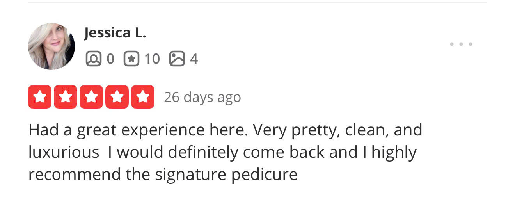Click the fifth red rating star

143,97
